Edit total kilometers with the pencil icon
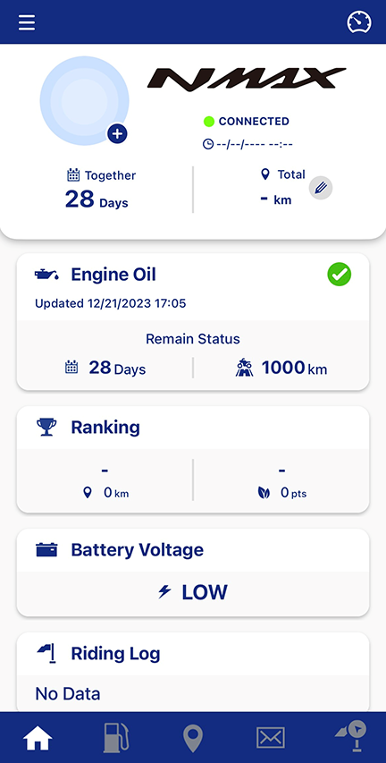 pyautogui.click(x=321, y=187)
